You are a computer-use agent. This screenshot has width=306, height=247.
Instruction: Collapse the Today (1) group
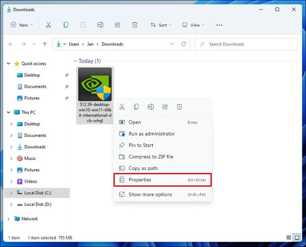pyautogui.click(x=75, y=61)
